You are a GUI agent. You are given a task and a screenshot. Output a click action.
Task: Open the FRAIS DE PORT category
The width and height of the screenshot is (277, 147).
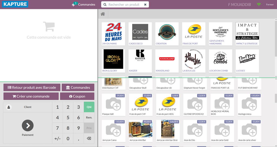[194, 34]
